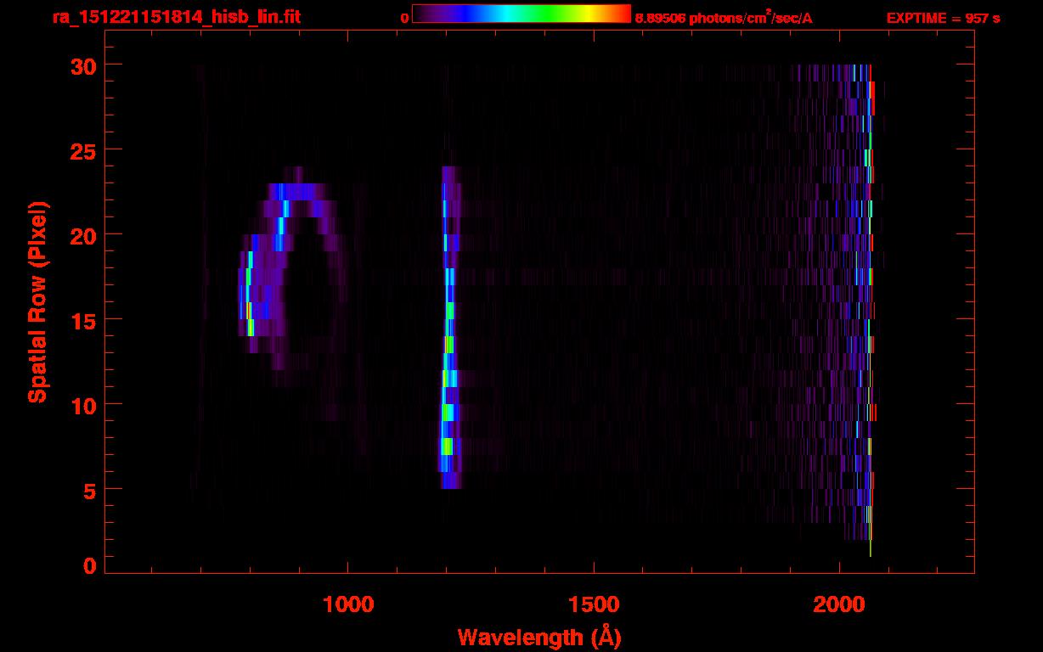Screen dimensions: 1043x652
Task: Click the spatial row tick label 5
Action: click(88, 490)
